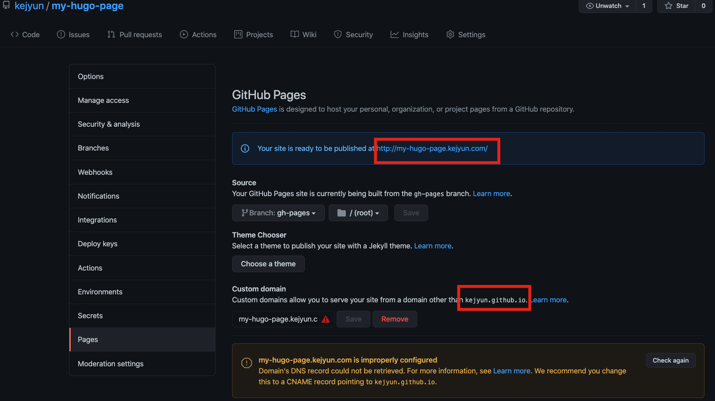Click the star count 0
Screen dimensions: 715x401
704,6
